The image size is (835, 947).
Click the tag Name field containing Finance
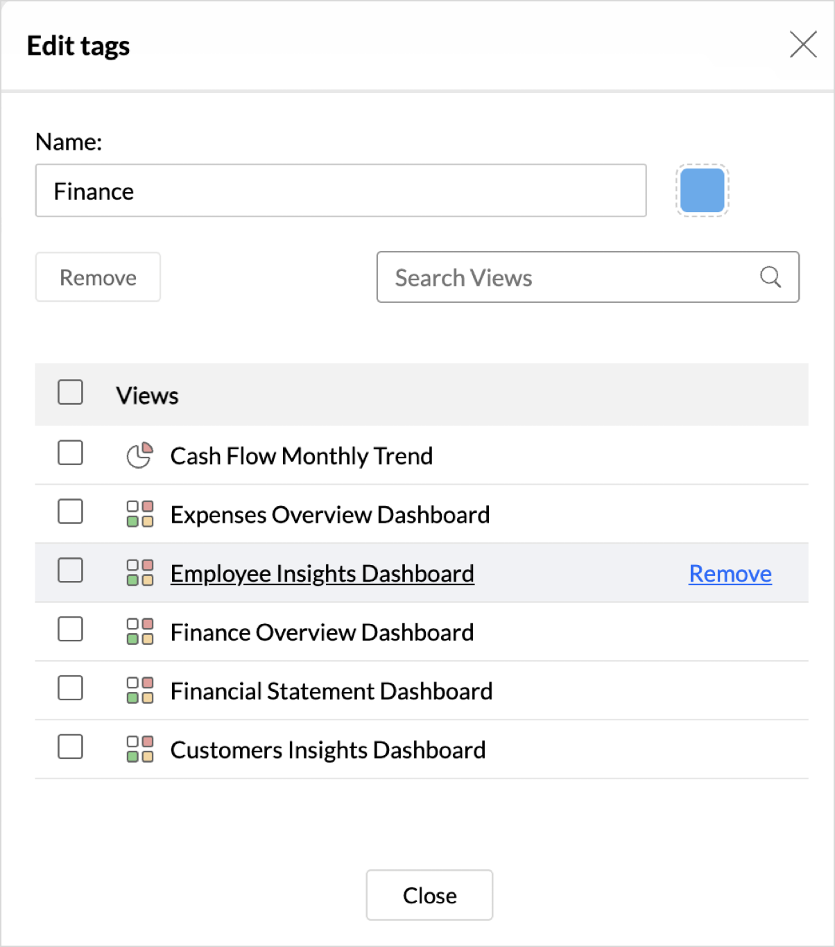pos(341,191)
